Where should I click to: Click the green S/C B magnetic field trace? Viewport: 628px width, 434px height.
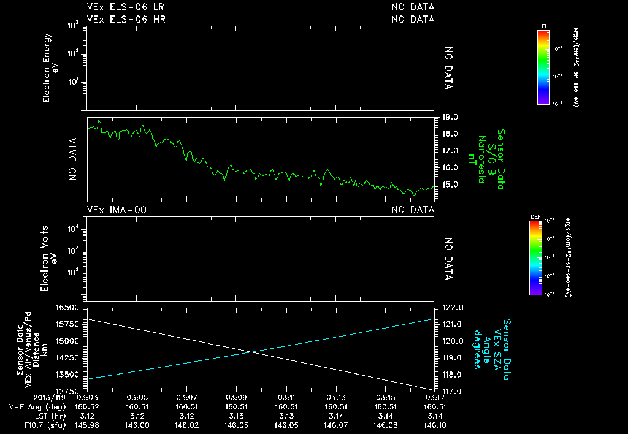click(260, 174)
